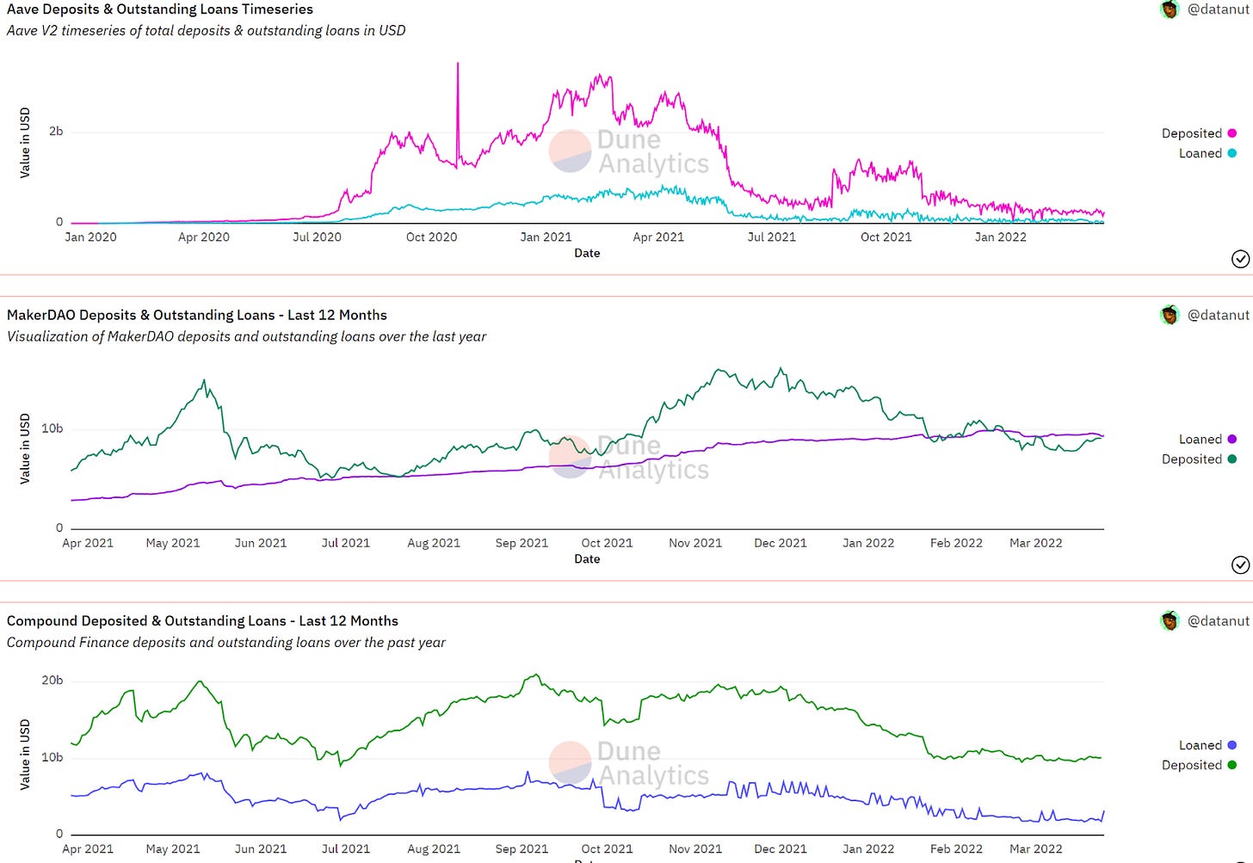Click Aave V2 timeseries subtitle text
Screen dimensions: 1253x863
tap(206, 30)
